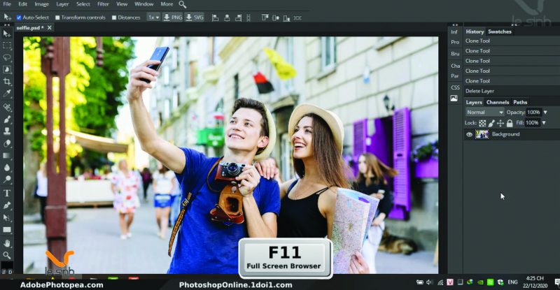Click the Fill 100% field
This screenshot has height=290, width=560.
532,123
